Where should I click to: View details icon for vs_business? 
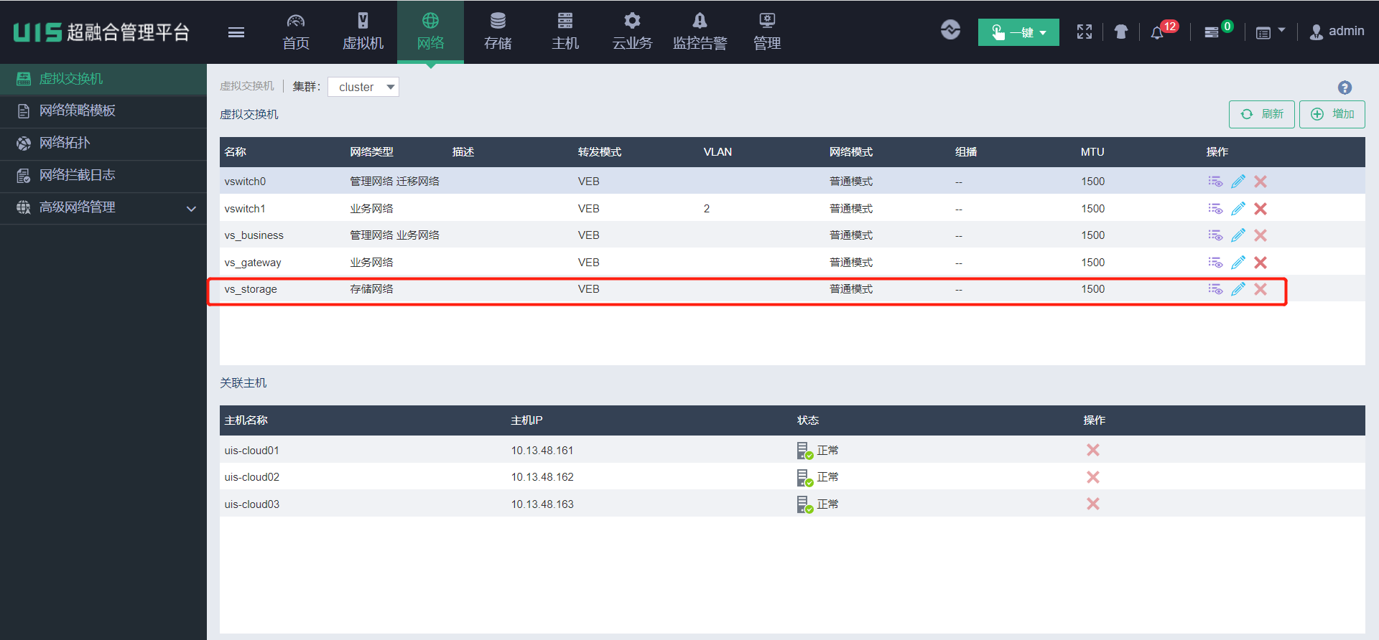[x=1215, y=235]
